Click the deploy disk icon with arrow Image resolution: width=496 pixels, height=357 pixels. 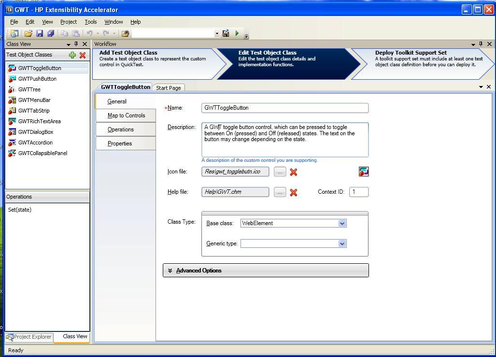pos(226,33)
